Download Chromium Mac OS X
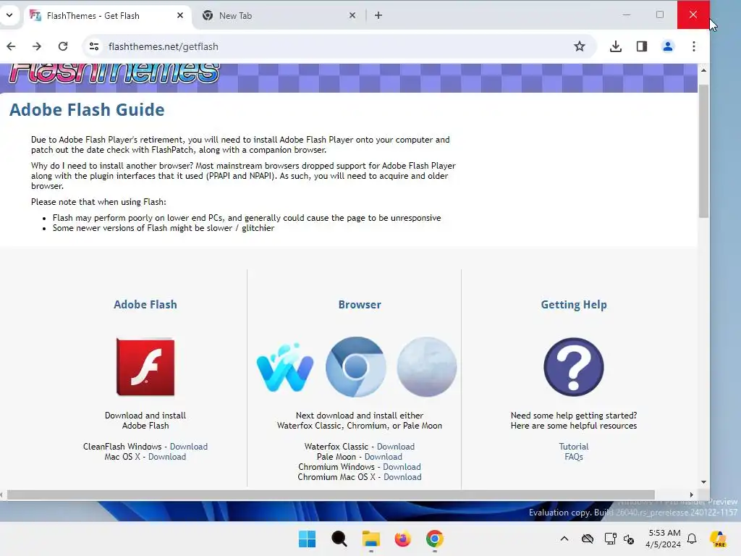The height and width of the screenshot is (556, 741). 402,477
